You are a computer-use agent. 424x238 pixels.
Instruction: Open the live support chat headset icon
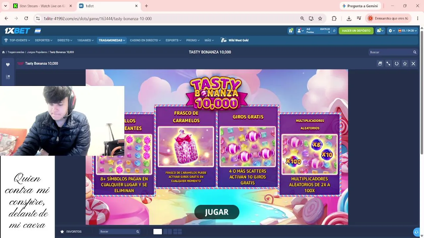coord(417,232)
